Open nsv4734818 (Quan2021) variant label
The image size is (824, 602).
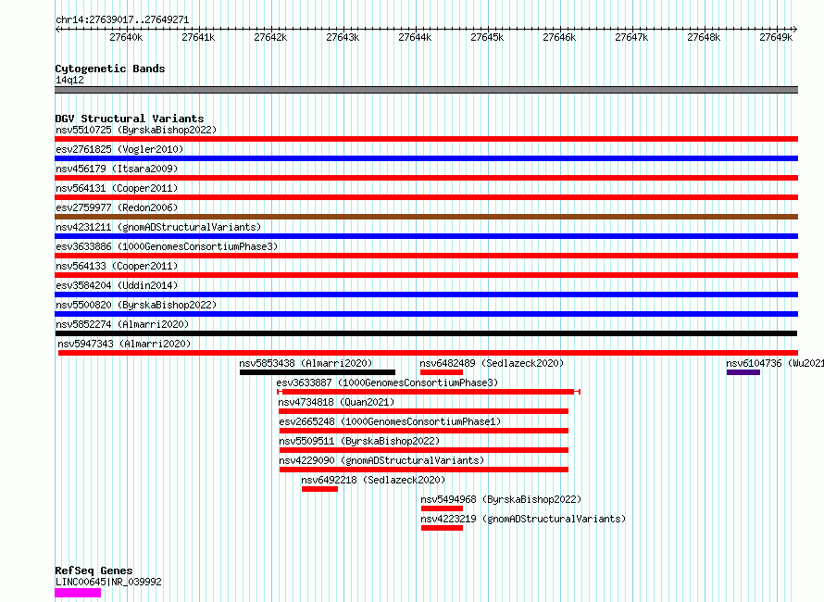(336, 402)
